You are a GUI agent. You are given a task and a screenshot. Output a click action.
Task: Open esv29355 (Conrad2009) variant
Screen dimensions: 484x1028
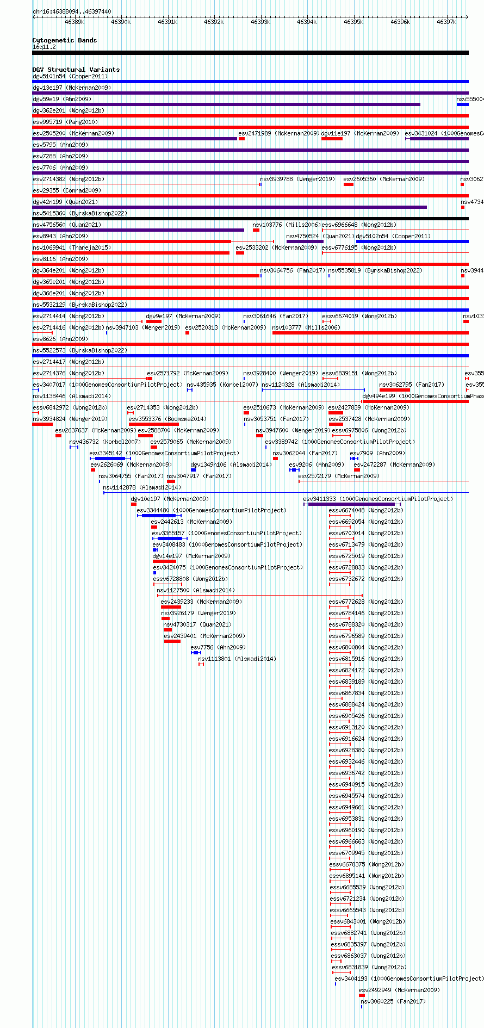[67, 191]
